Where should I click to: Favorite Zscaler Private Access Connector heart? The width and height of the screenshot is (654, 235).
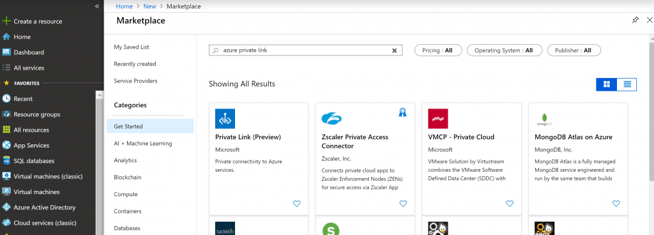point(403,204)
